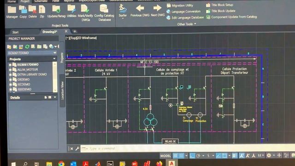
Task: Click Projects vertical side tab
Action: [62, 57]
